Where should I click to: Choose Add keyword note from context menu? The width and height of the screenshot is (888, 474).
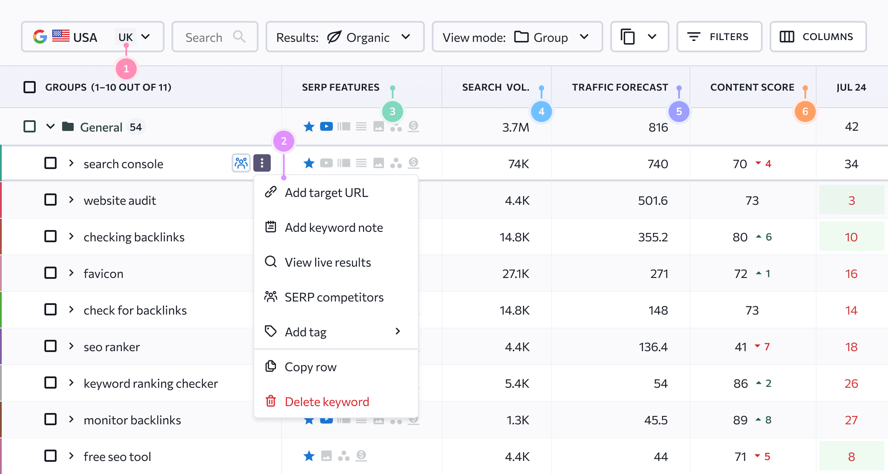click(x=333, y=227)
